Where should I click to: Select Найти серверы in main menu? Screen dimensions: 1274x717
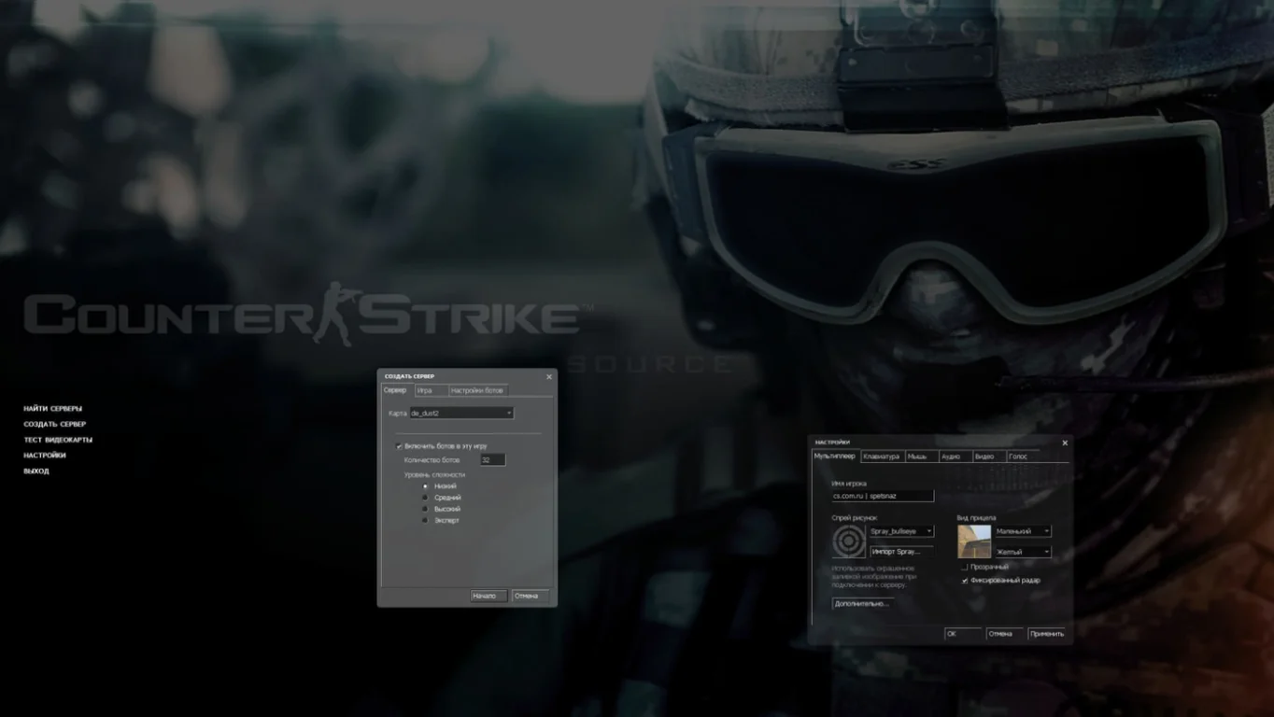coord(53,409)
